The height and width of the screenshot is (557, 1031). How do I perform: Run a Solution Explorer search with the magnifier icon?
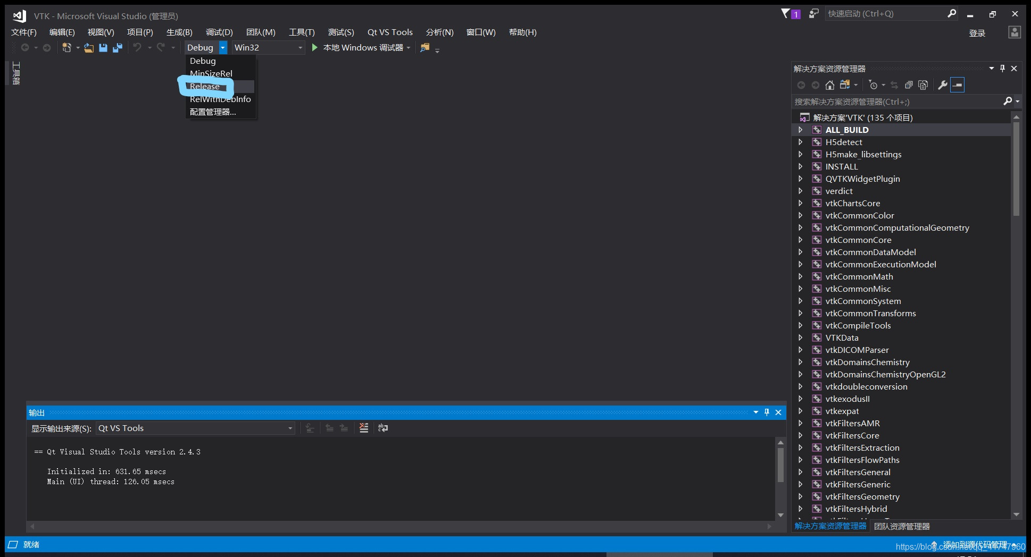(x=1008, y=102)
